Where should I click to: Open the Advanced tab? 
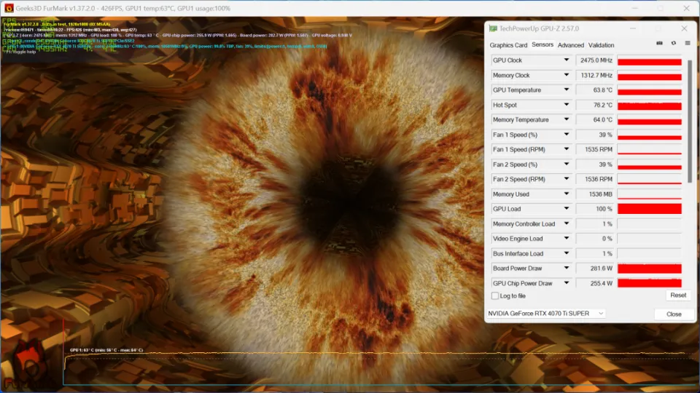(x=570, y=45)
